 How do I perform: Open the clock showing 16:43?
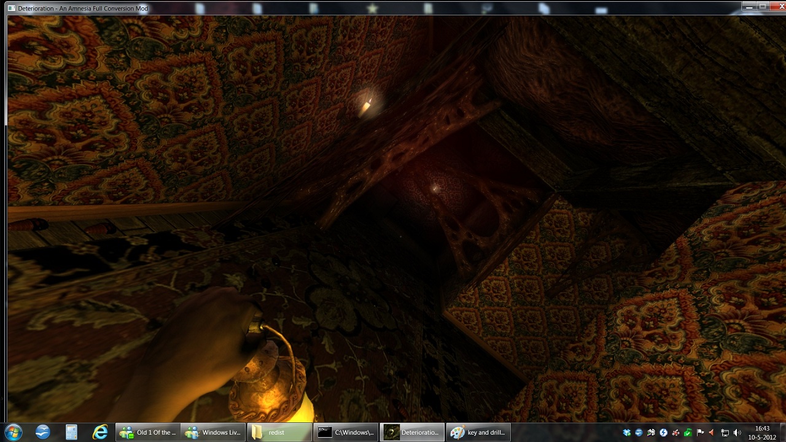pos(762,432)
